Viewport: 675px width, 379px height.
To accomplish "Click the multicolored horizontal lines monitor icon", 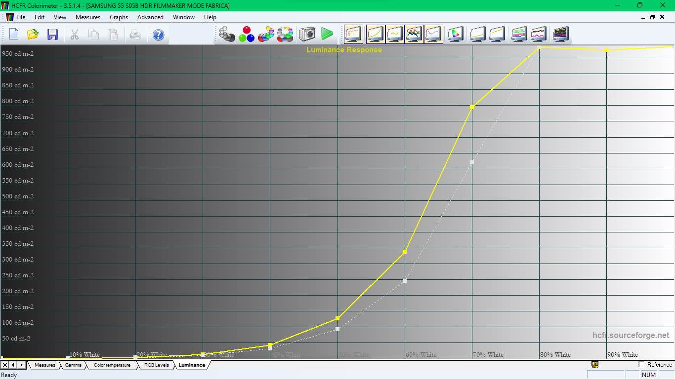I will 519,34.
